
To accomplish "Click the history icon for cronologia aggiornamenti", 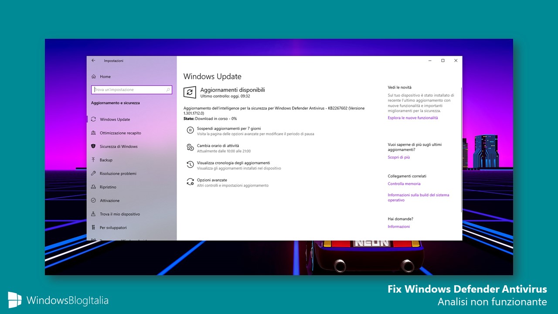I will (x=190, y=164).
